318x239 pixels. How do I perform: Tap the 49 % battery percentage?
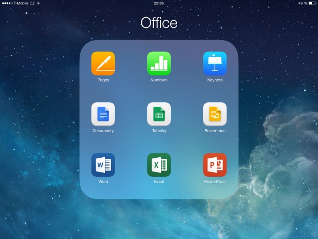coord(303,3)
